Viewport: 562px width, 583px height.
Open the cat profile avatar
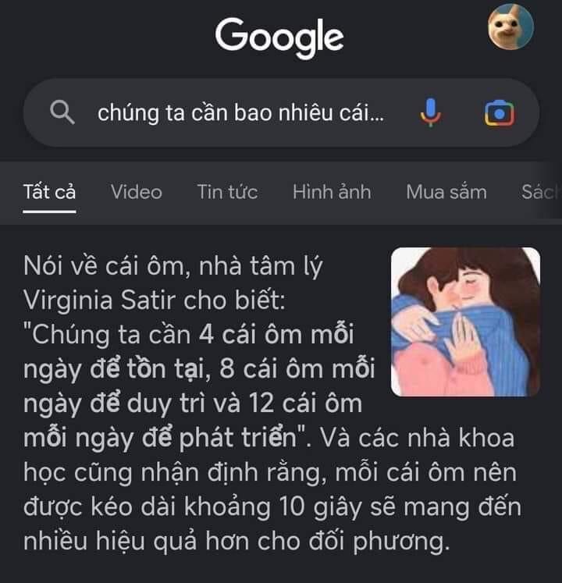[510, 27]
